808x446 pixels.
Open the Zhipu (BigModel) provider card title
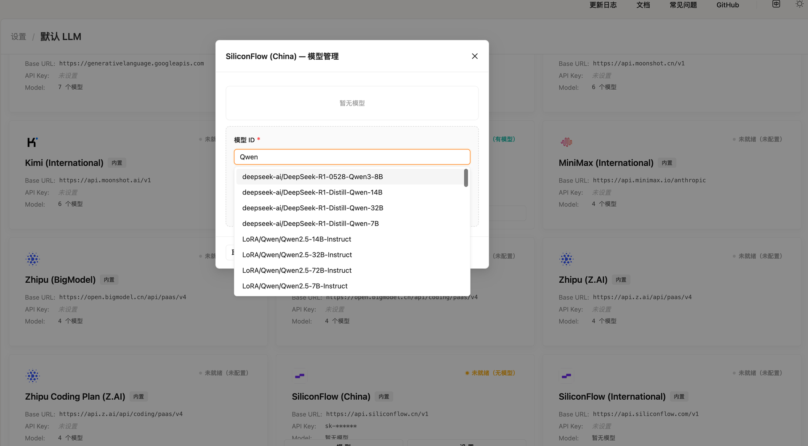(60, 280)
